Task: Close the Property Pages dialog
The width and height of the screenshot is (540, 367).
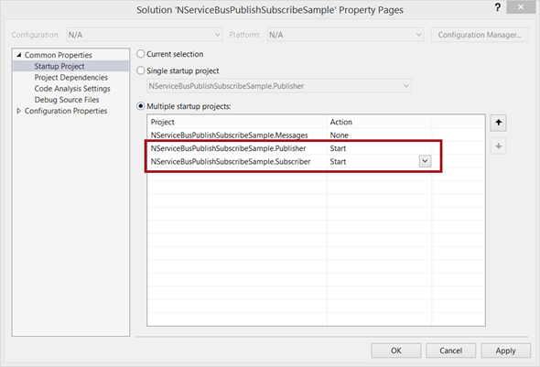Action: coord(521,7)
